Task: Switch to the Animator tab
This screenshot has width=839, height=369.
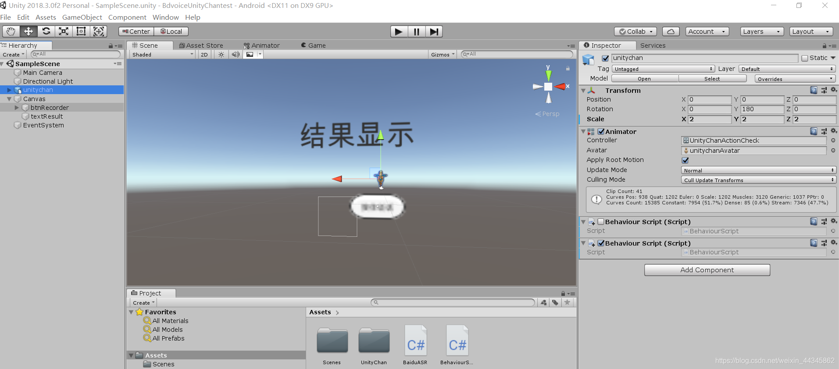Action: click(x=262, y=46)
